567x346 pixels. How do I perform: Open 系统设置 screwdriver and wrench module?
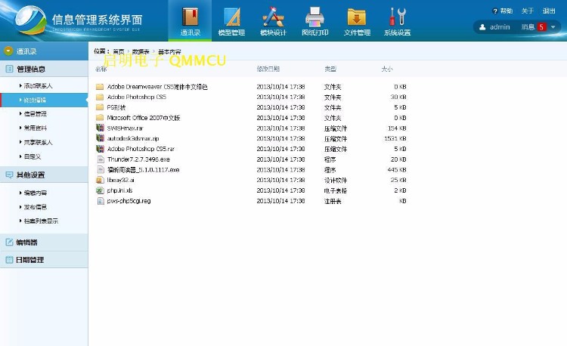click(x=397, y=21)
